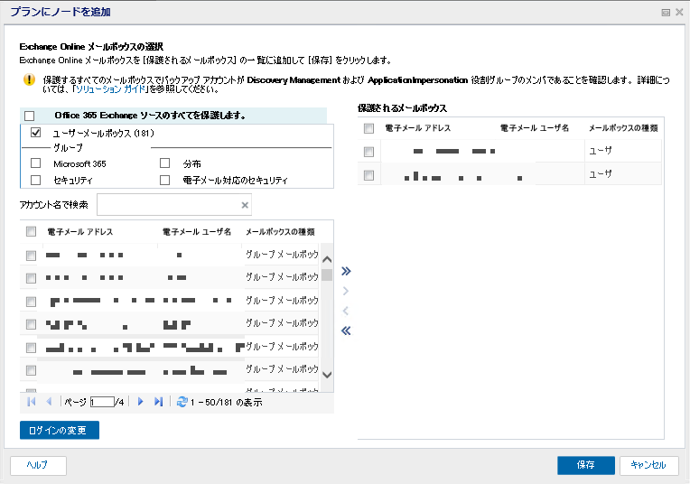
Task: Click the 保存 button
Action: [586, 465]
